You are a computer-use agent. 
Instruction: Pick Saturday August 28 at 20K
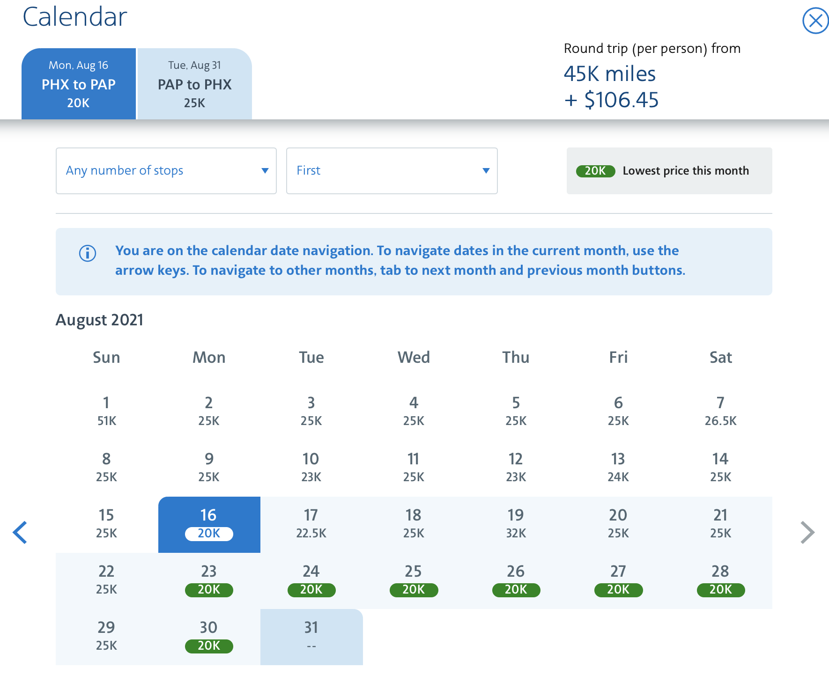point(720,580)
